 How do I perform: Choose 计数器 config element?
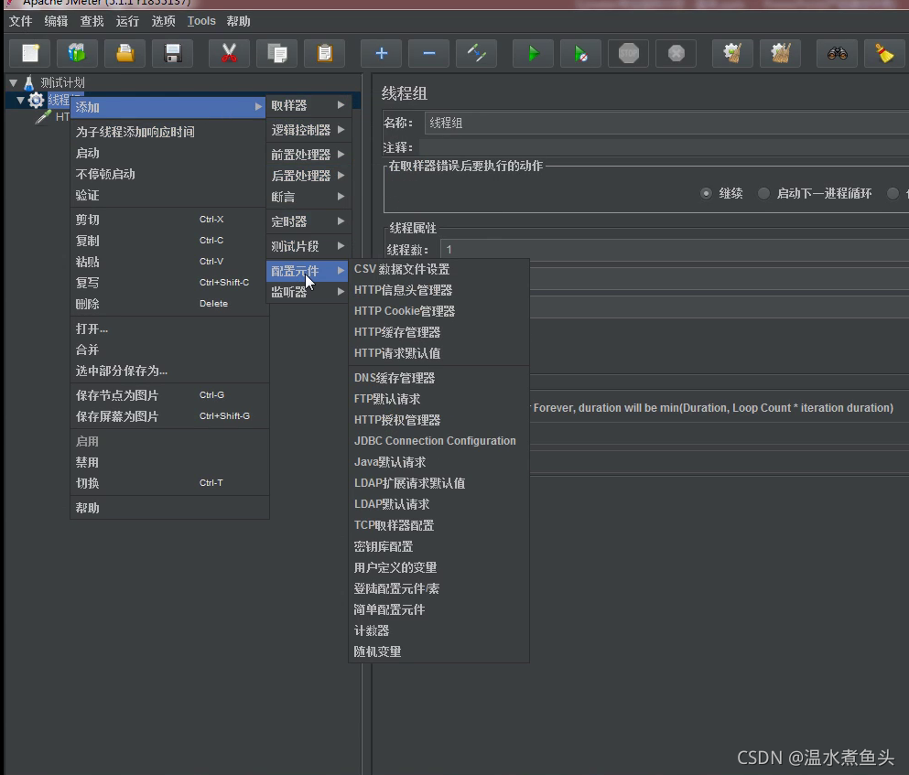[438, 630]
